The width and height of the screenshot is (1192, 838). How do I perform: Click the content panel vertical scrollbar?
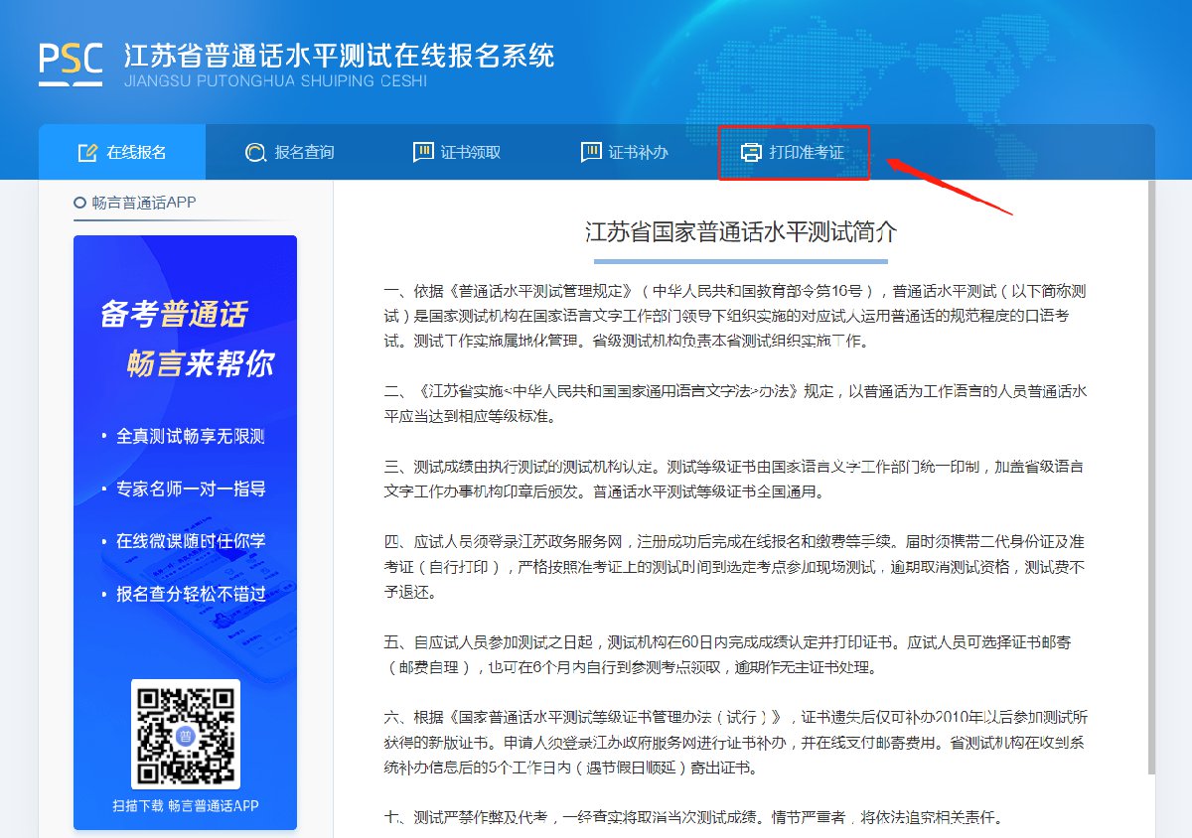[1151, 477]
